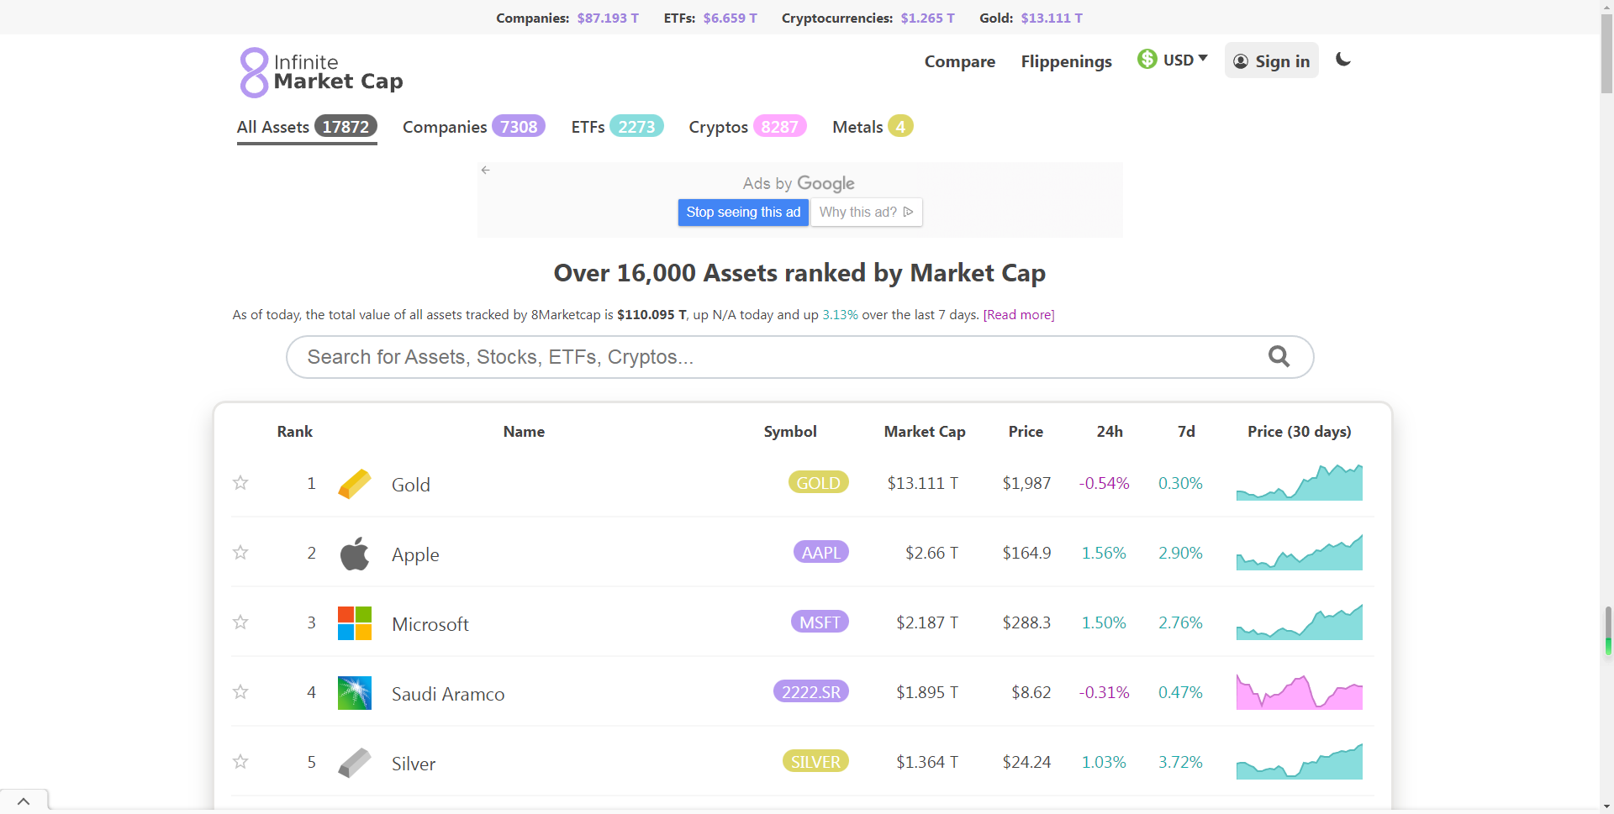Open the USD currency dropdown
Image resolution: width=1614 pixels, height=814 pixels.
click(x=1173, y=60)
